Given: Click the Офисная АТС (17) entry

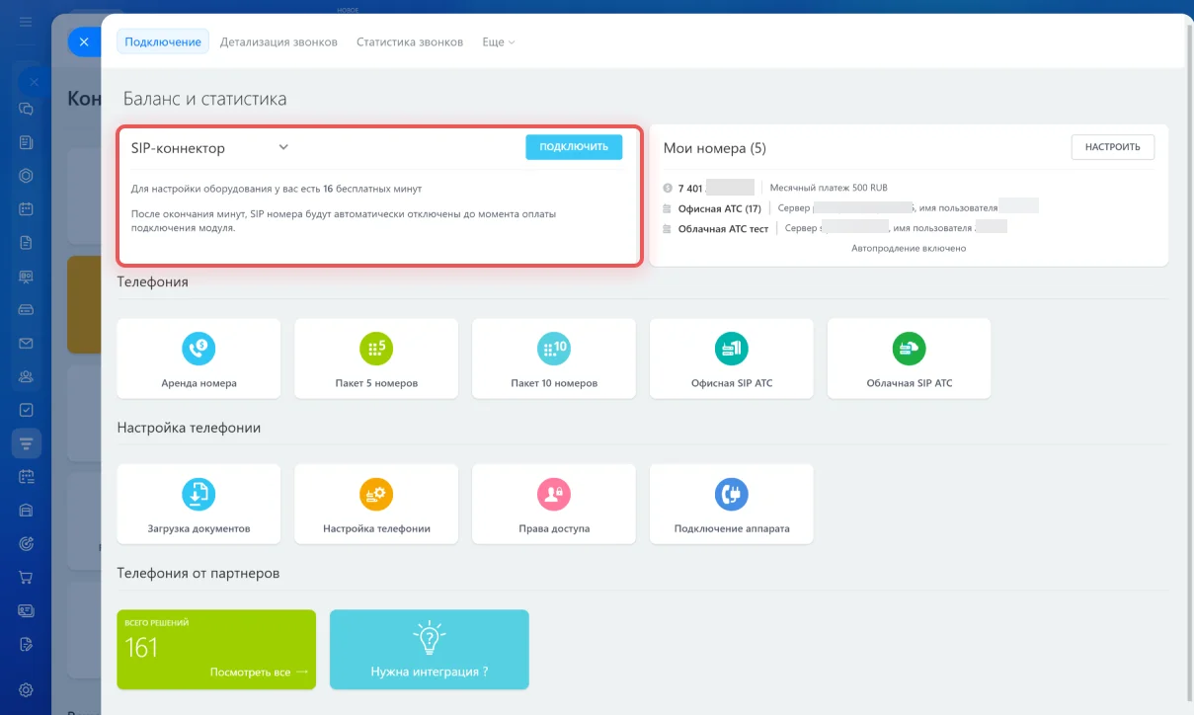Looking at the screenshot, I should 719,208.
